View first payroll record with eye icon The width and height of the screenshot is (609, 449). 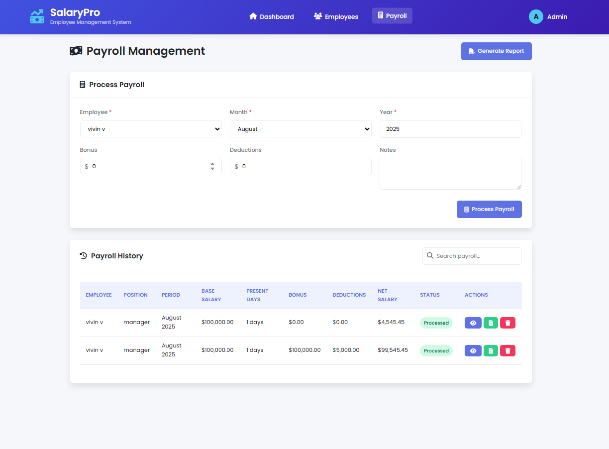(473, 323)
